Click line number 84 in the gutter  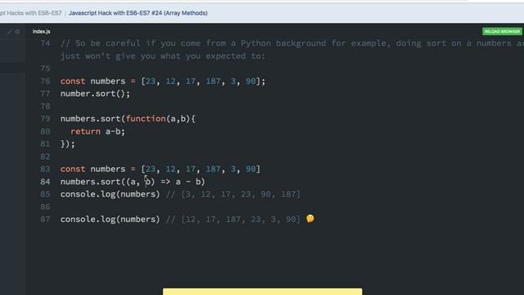45,182
